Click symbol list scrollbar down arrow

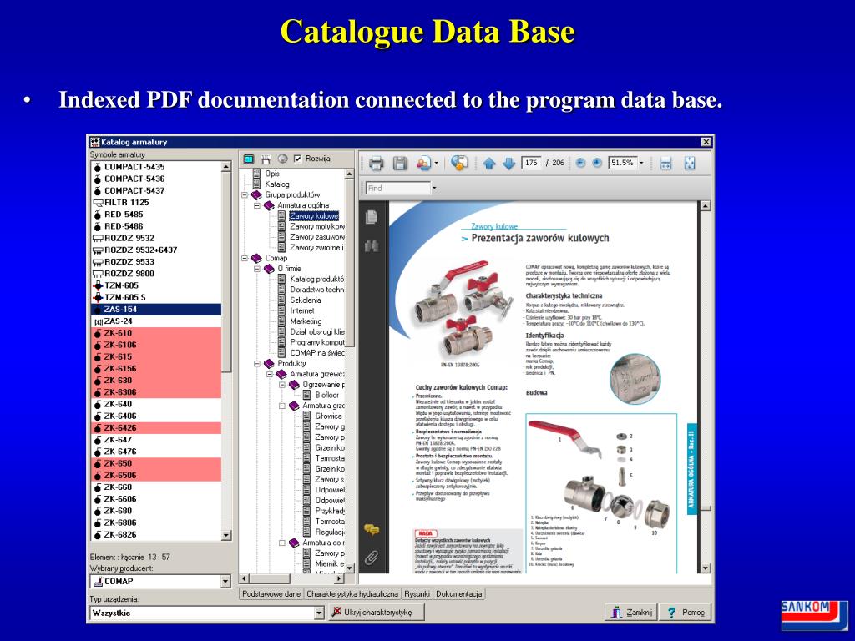coord(226,536)
